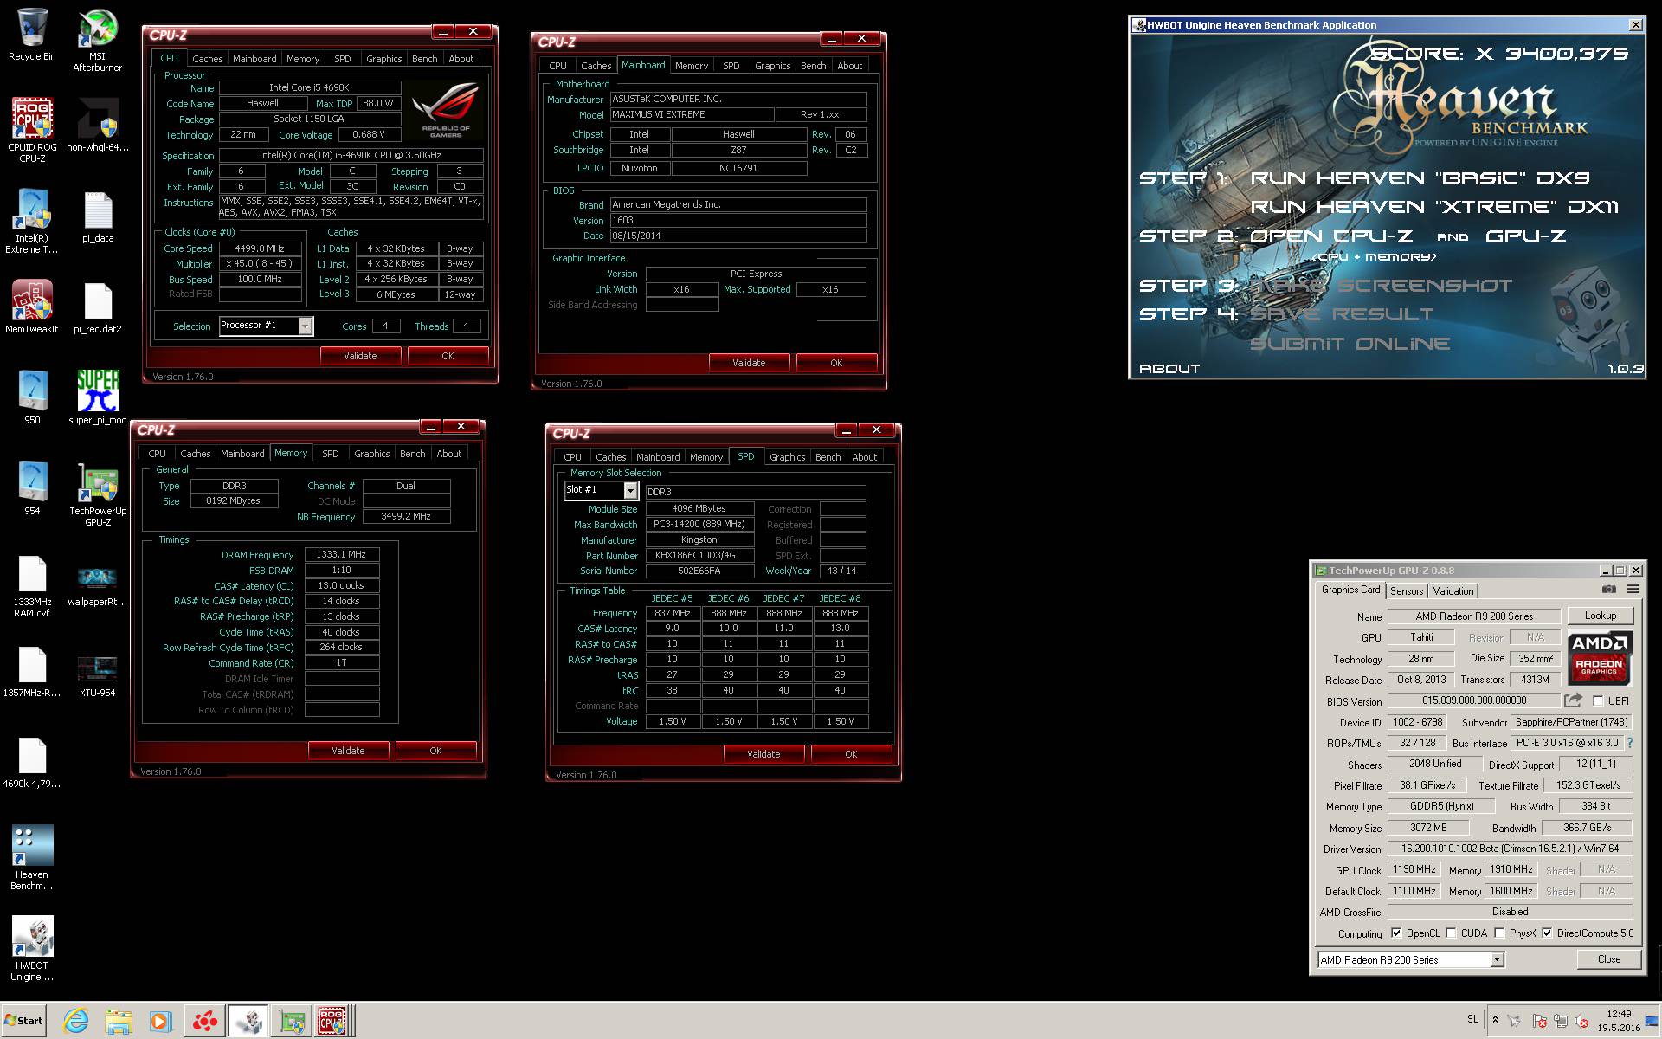The height and width of the screenshot is (1039, 1662).
Task: Click SUBMIT ONLINE in HWBOT Heaven app
Action: 1350,344
